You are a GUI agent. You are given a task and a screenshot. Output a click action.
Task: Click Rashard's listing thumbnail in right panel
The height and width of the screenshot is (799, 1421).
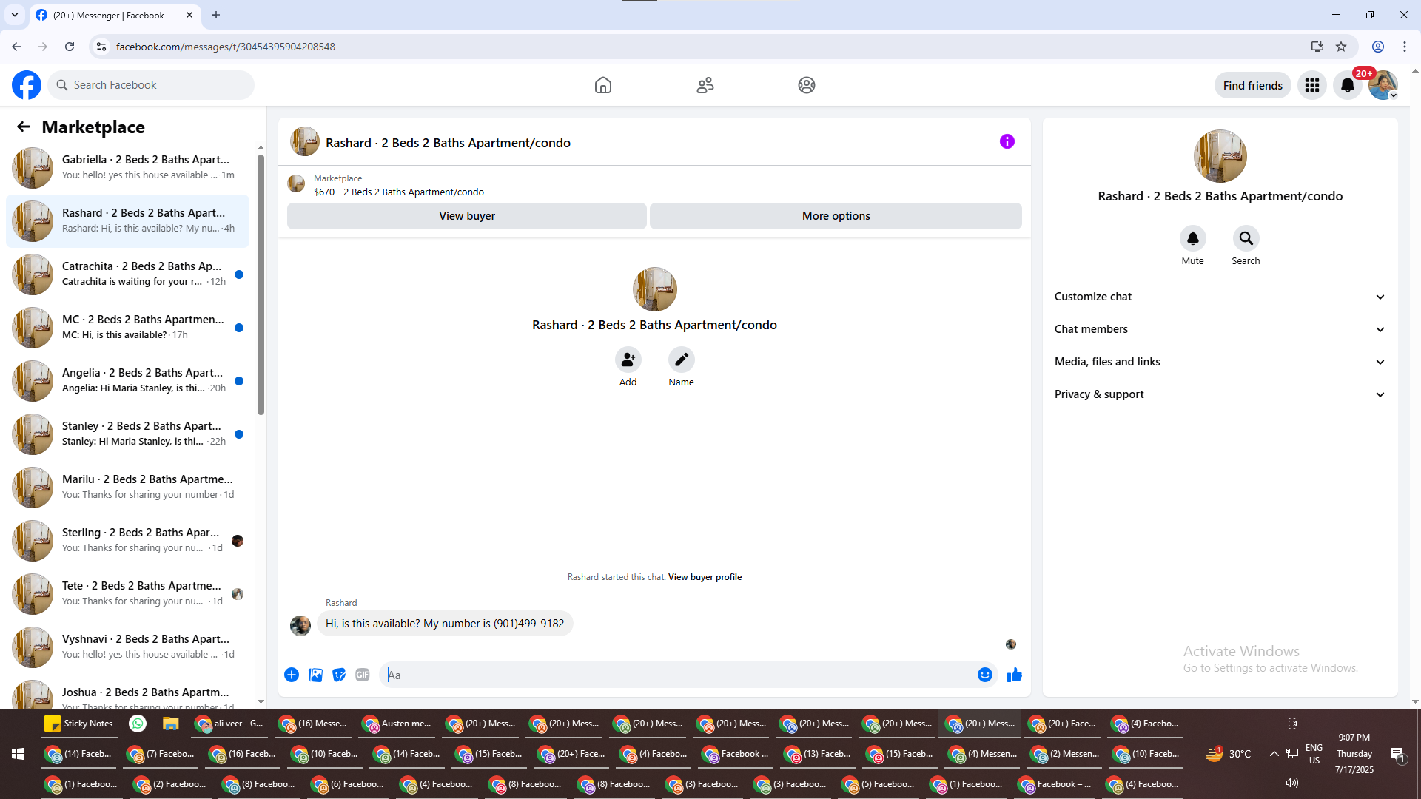pos(1220,156)
